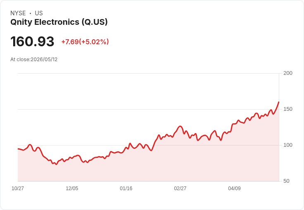Click the NYSE exchange label
This screenshot has width=304, height=210.
tap(18, 13)
